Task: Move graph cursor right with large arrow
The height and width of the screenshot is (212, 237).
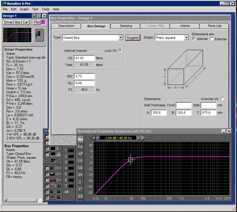Action: pos(144,138)
